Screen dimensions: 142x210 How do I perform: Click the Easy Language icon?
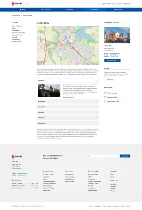113,4
